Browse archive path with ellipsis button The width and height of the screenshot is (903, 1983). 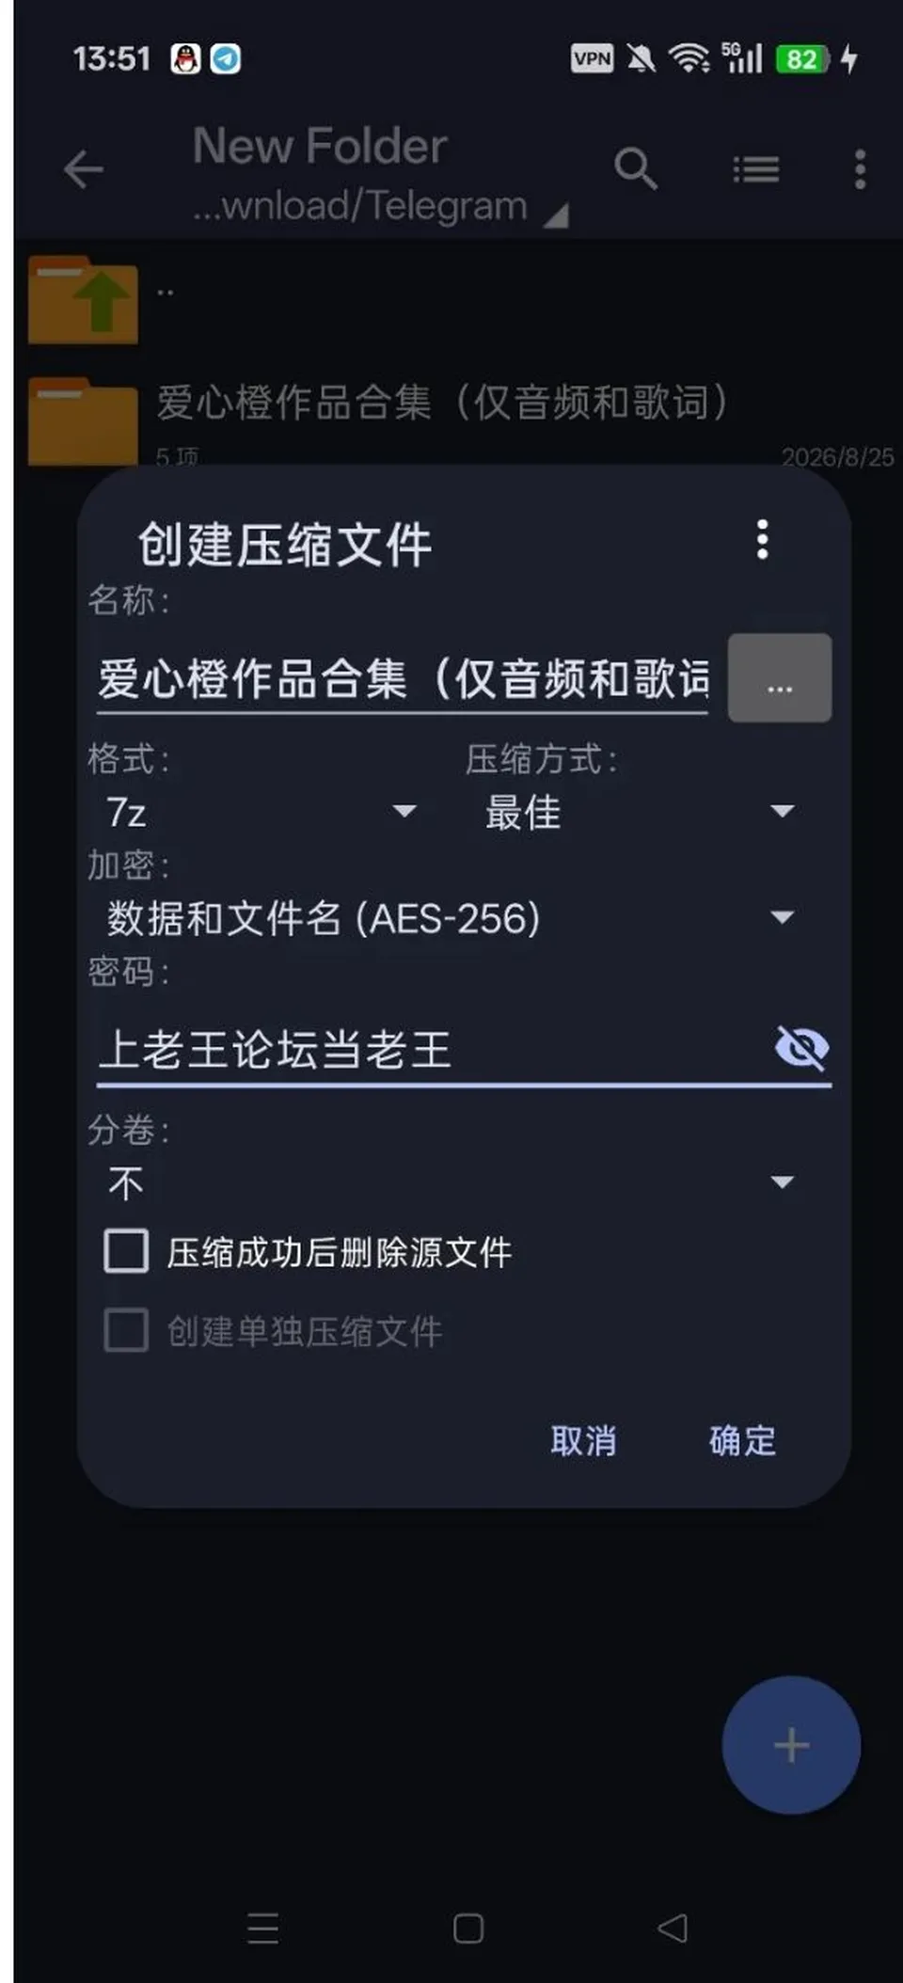coord(780,678)
